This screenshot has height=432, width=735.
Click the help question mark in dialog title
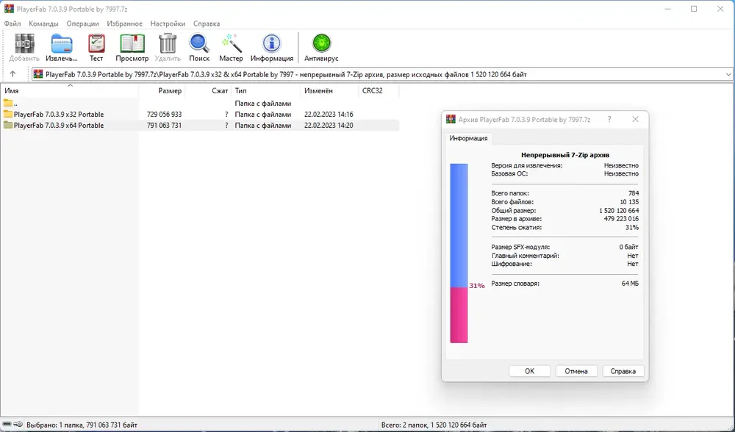(x=609, y=120)
